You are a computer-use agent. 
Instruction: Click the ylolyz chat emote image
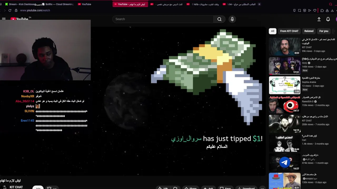point(38,106)
